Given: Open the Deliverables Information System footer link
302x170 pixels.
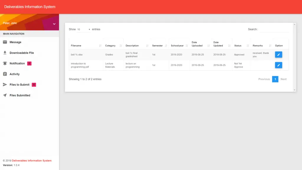Looking at the screenshot, I should [x=31, y=161].
